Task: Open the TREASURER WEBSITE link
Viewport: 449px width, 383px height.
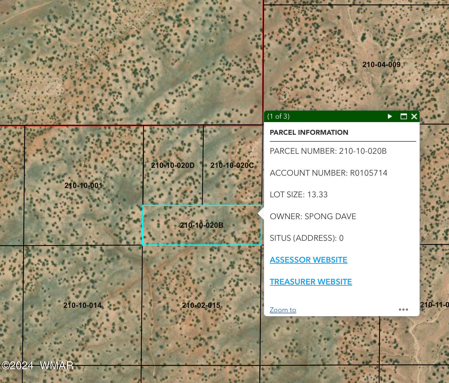Action: click(311, 282)
